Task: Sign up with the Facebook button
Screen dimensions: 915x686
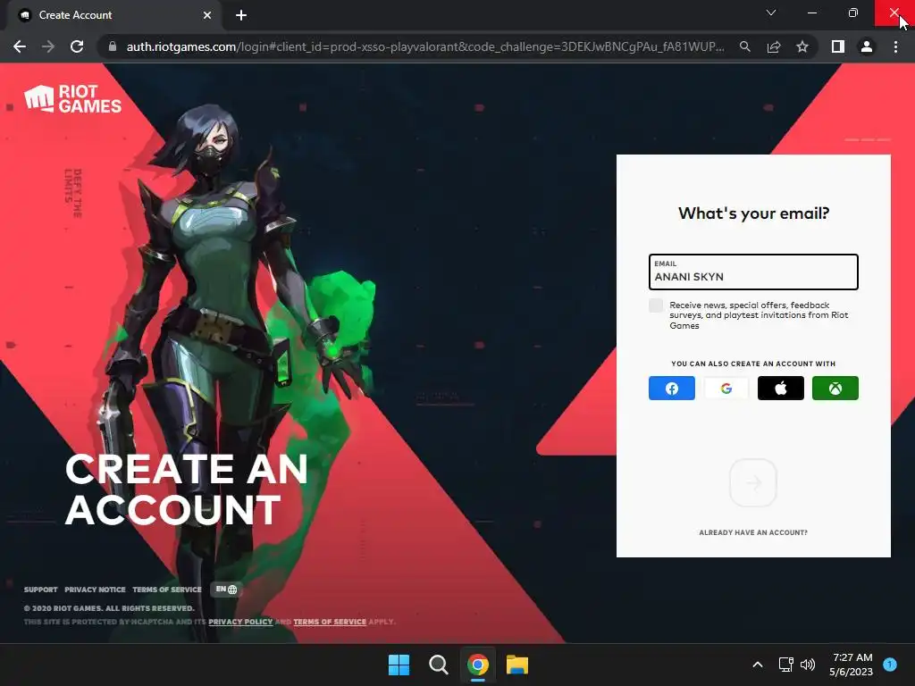Action: (x=672, y=388)
